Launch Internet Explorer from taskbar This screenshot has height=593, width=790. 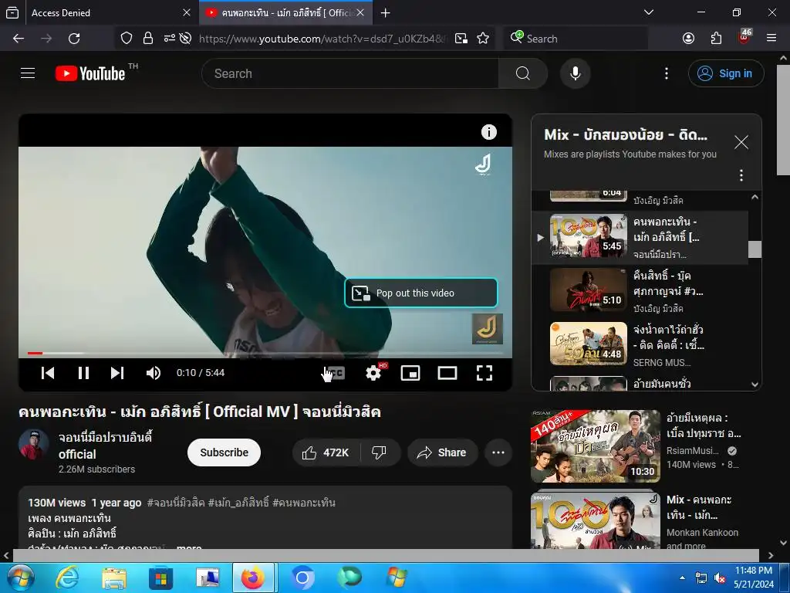pos(67,578)
